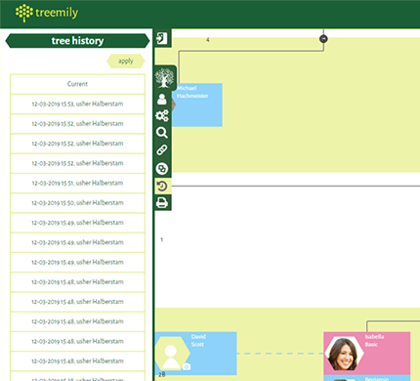Toggle the tree history clock icon

click(162, 187)
